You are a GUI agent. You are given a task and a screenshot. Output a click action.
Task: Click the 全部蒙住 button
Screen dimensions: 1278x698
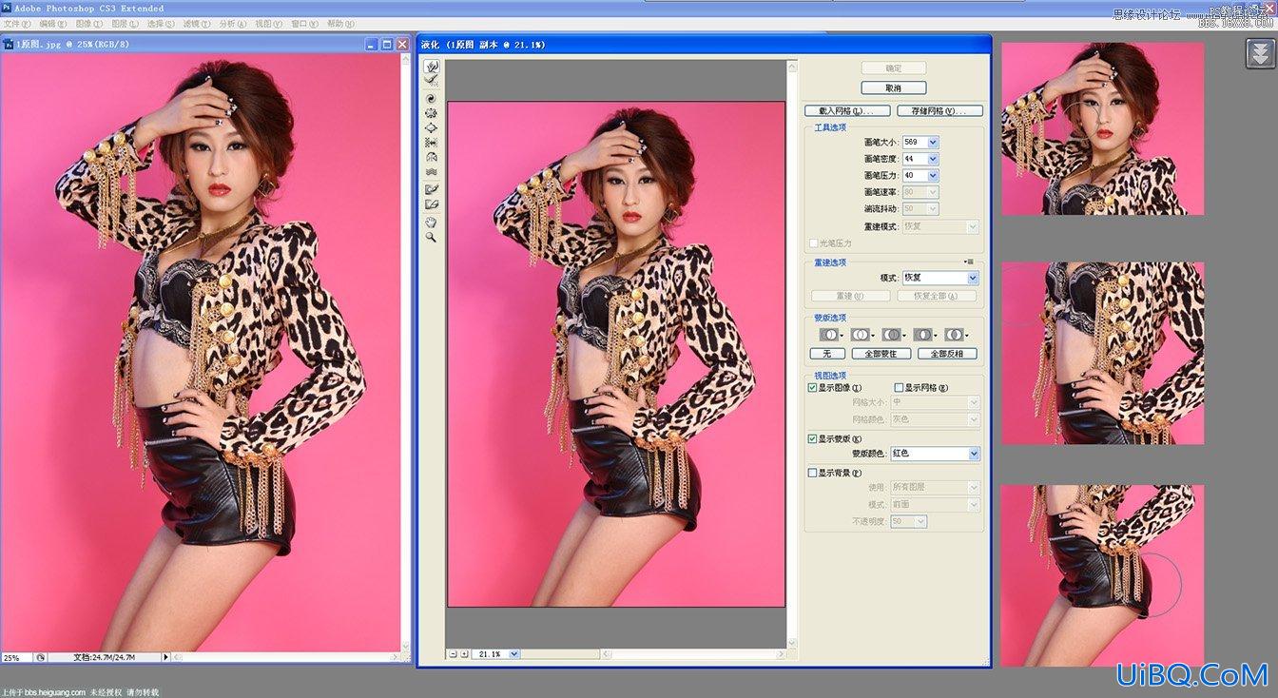[881, 354]
